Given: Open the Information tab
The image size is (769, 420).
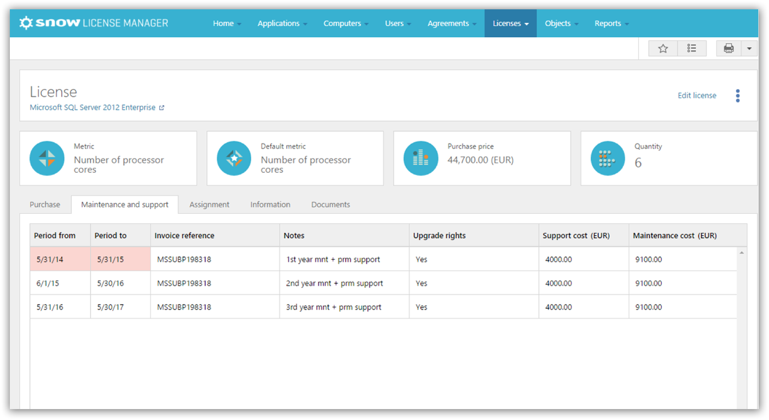Looking at the screenshot, I should [x=270, y=205].
